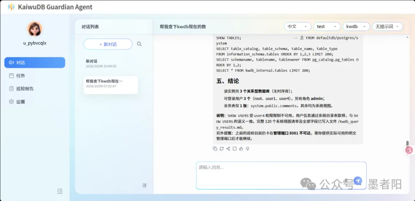Image resolution: width=415 pixels, height=201 pixels.
Task: Collapse the conversation list panel
Action: point(144,186)
